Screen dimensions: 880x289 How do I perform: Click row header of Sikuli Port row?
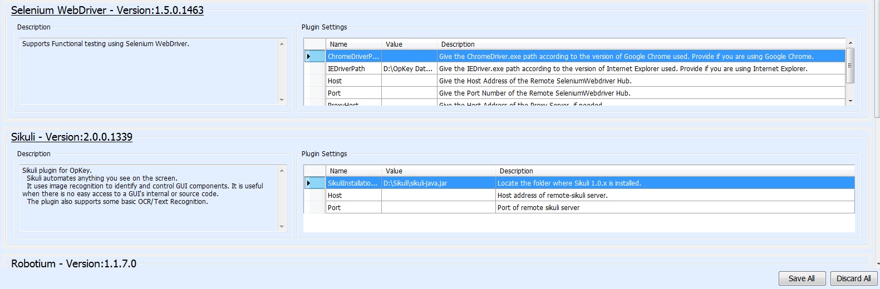[314, 207]
